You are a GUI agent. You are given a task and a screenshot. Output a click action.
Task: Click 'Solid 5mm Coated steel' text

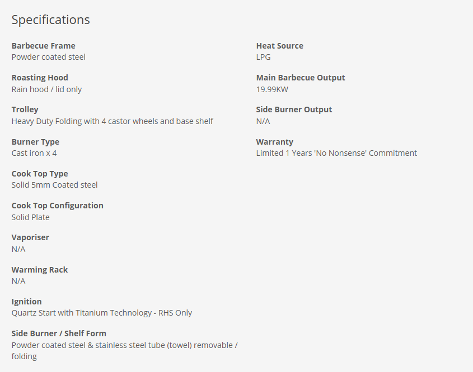(x=54, y=185)
